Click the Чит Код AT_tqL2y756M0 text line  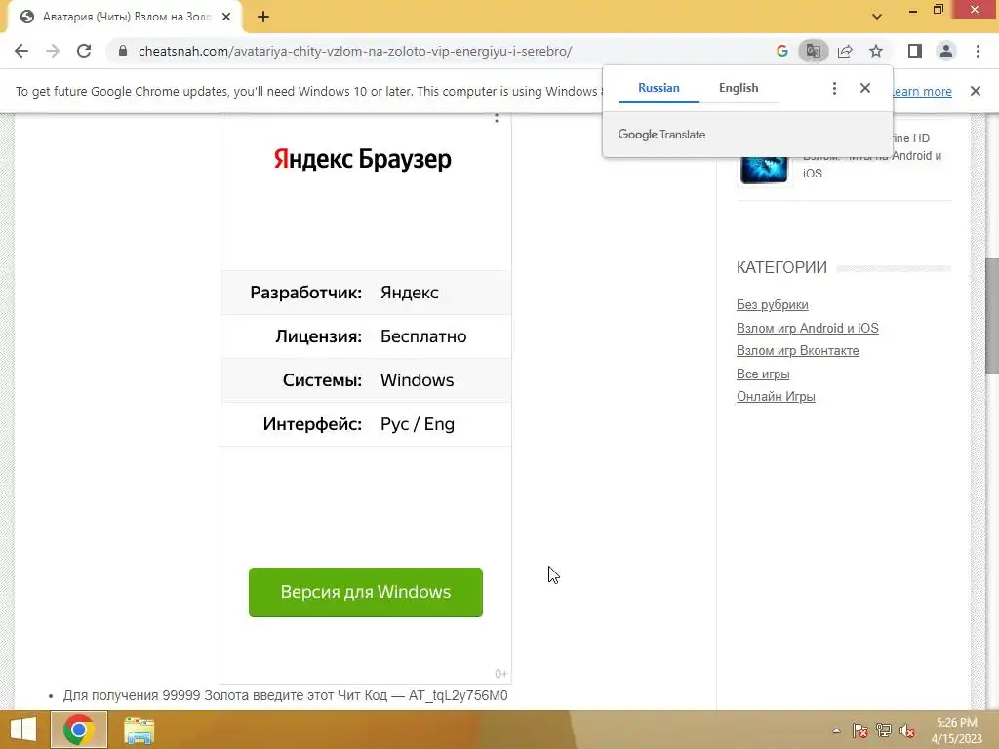[285, 695]
